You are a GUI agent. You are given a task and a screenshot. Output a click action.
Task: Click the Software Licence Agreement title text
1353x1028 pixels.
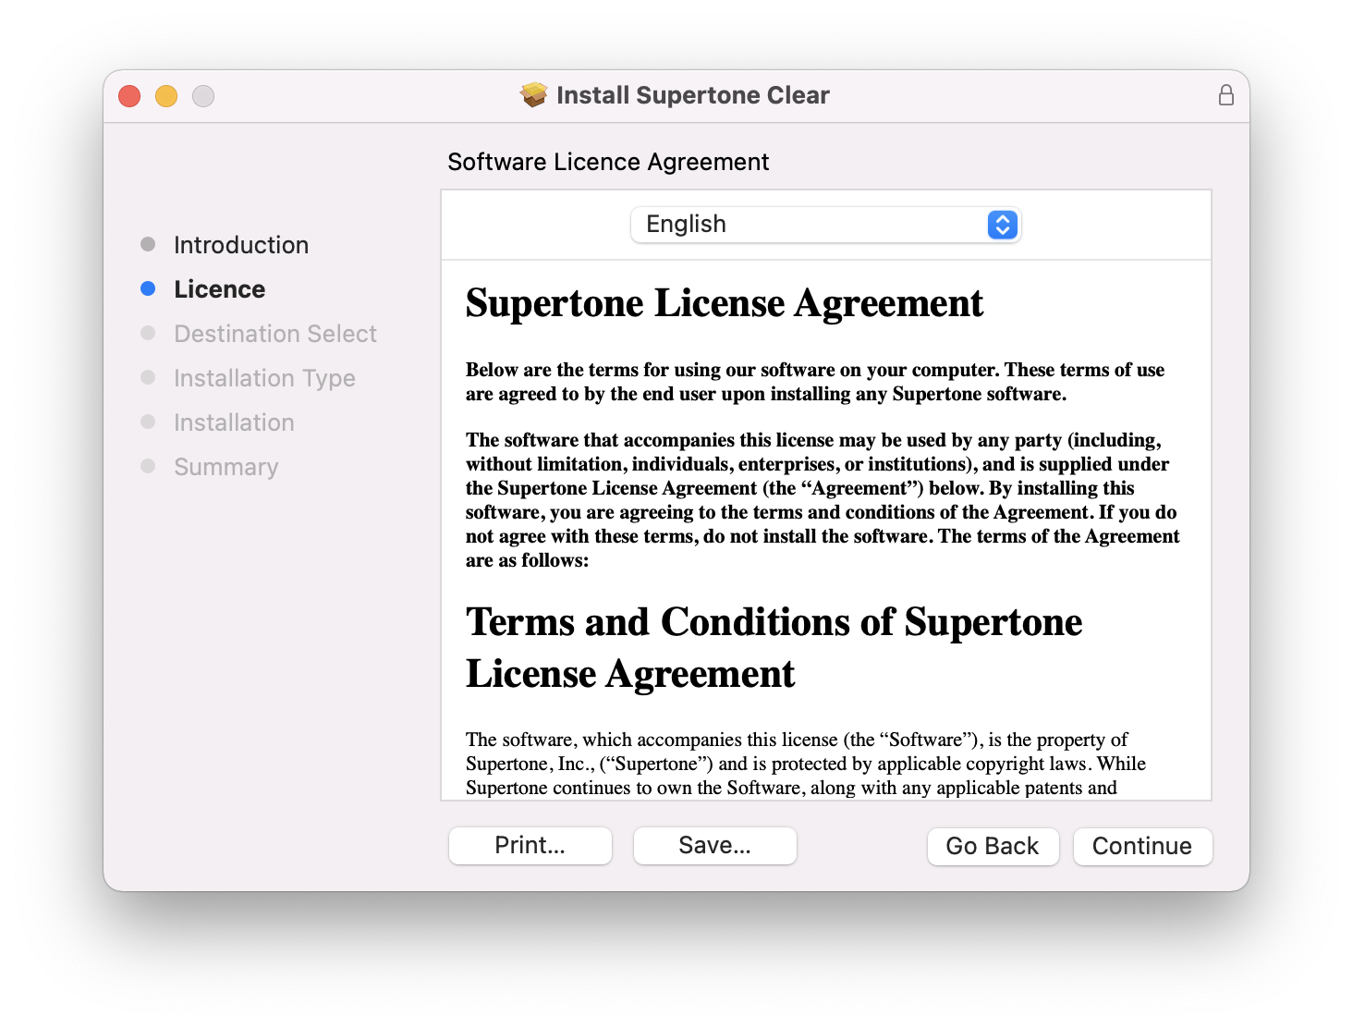pyautogui.click(x=608, y=162)
